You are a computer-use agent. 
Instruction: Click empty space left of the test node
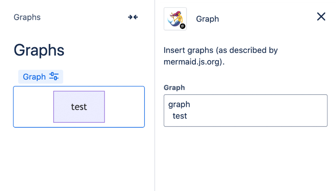pyautogui.click(x=33, y=107)
